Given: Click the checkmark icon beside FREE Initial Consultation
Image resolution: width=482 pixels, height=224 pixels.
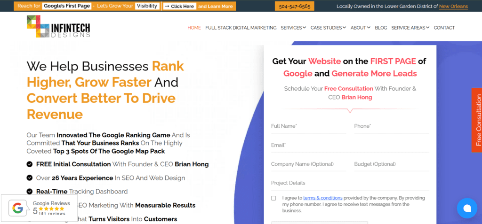Looking at the screenshot, I should [30, 164].
